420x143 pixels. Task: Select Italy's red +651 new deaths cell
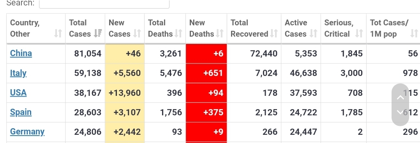pos(206,73)
